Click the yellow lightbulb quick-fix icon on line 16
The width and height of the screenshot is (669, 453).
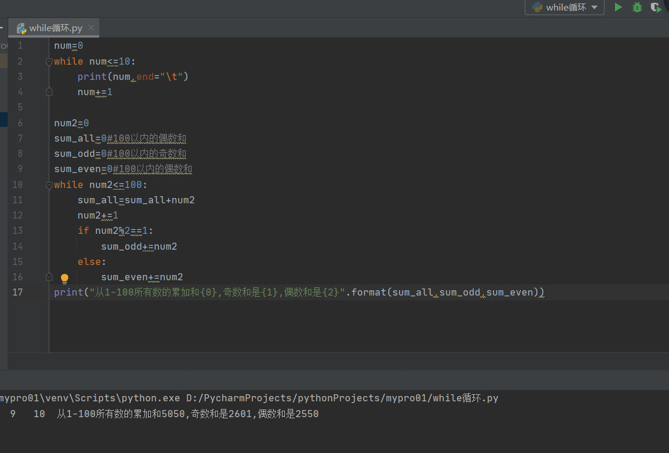click(65, 279)
